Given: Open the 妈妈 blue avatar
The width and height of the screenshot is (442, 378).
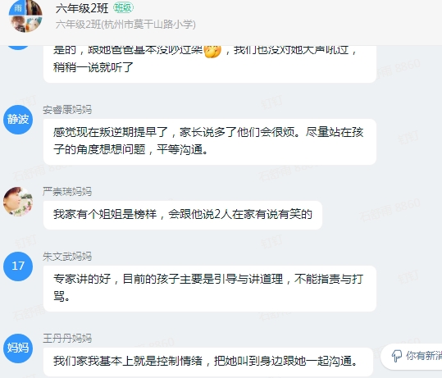Looking at the screenshot, I should [x=18, y=348].
